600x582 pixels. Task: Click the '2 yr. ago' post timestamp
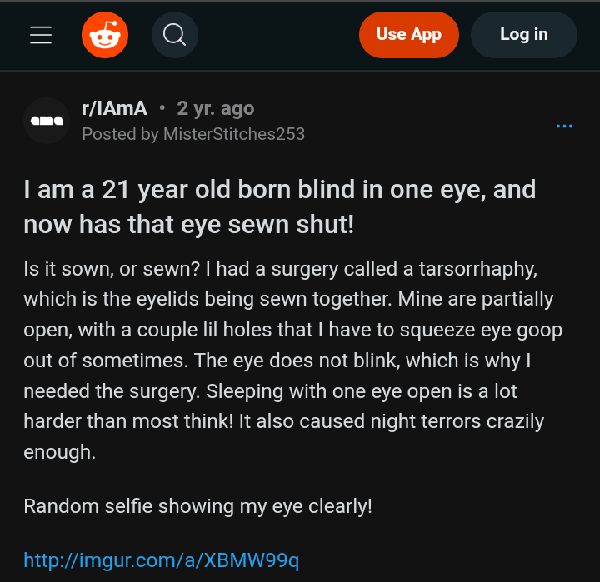pyautogui.click(x=216, y=108)
